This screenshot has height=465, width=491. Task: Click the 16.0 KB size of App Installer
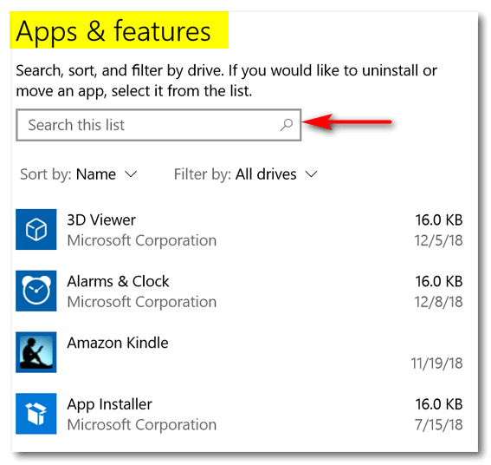pyautogui.click(x=439, y=404)
